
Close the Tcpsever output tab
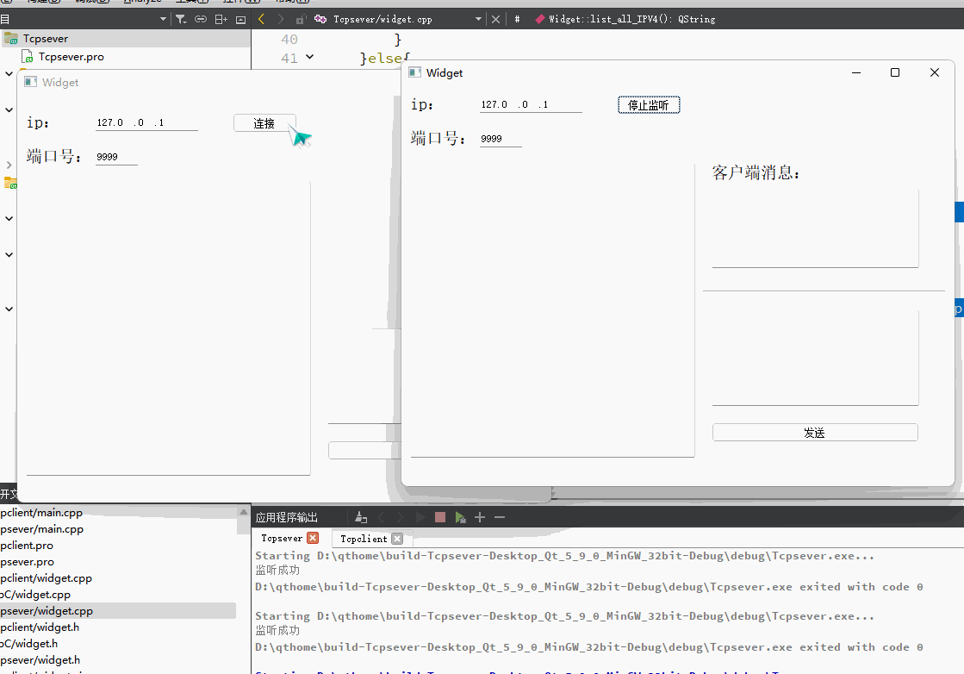pyautogui.click(x=313, y=538)
